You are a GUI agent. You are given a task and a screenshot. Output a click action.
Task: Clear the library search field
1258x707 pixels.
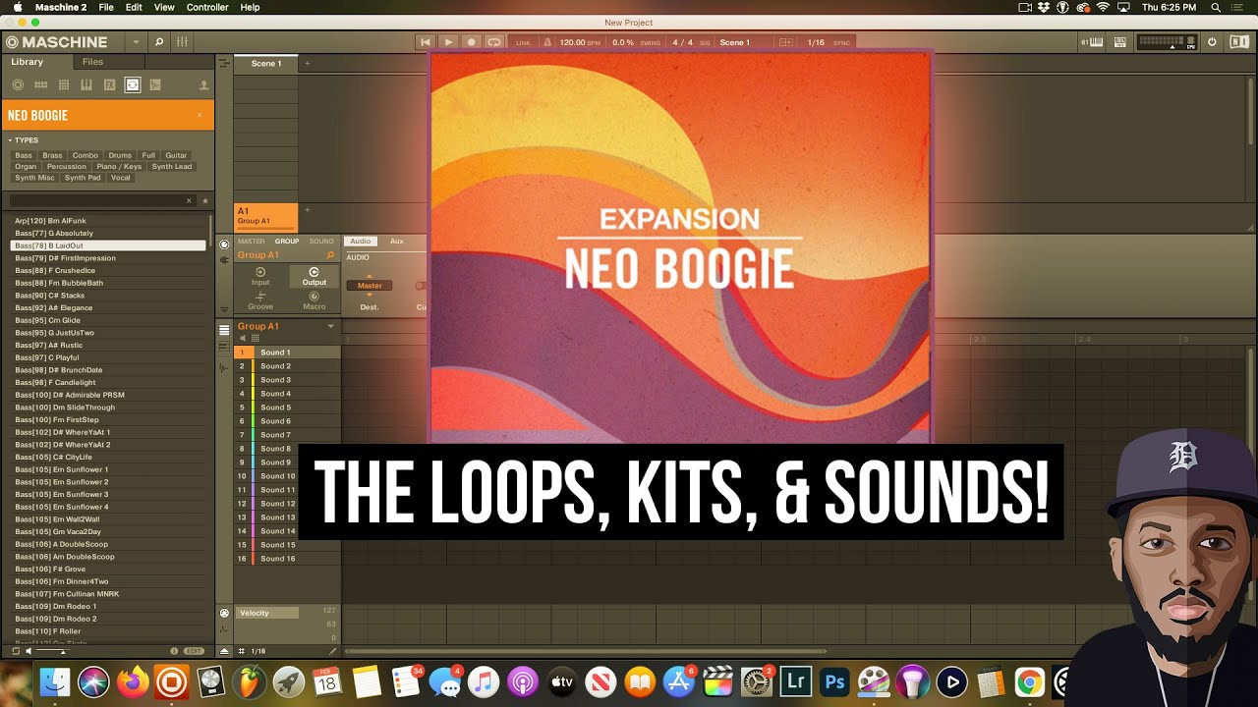(x=189, y=200)
